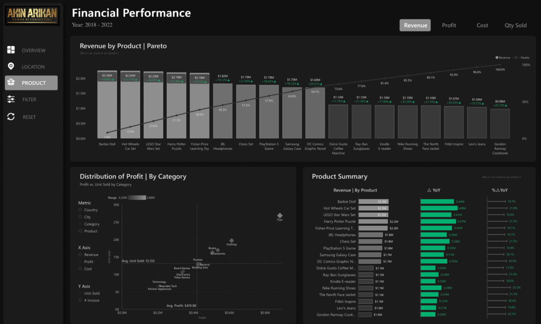Image resolution: width=541 pixels, height=324 pixels.
Task: Click Barbie Doll bar in Pareto chart
Action: [x=107, y=105]
